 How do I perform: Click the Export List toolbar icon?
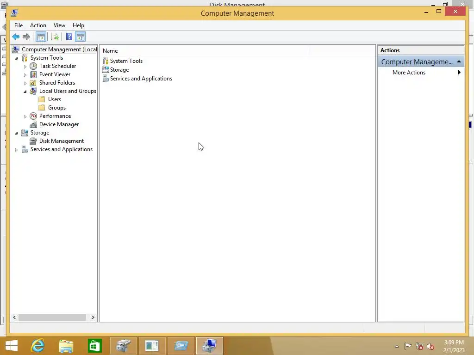[x=55, y=37]
